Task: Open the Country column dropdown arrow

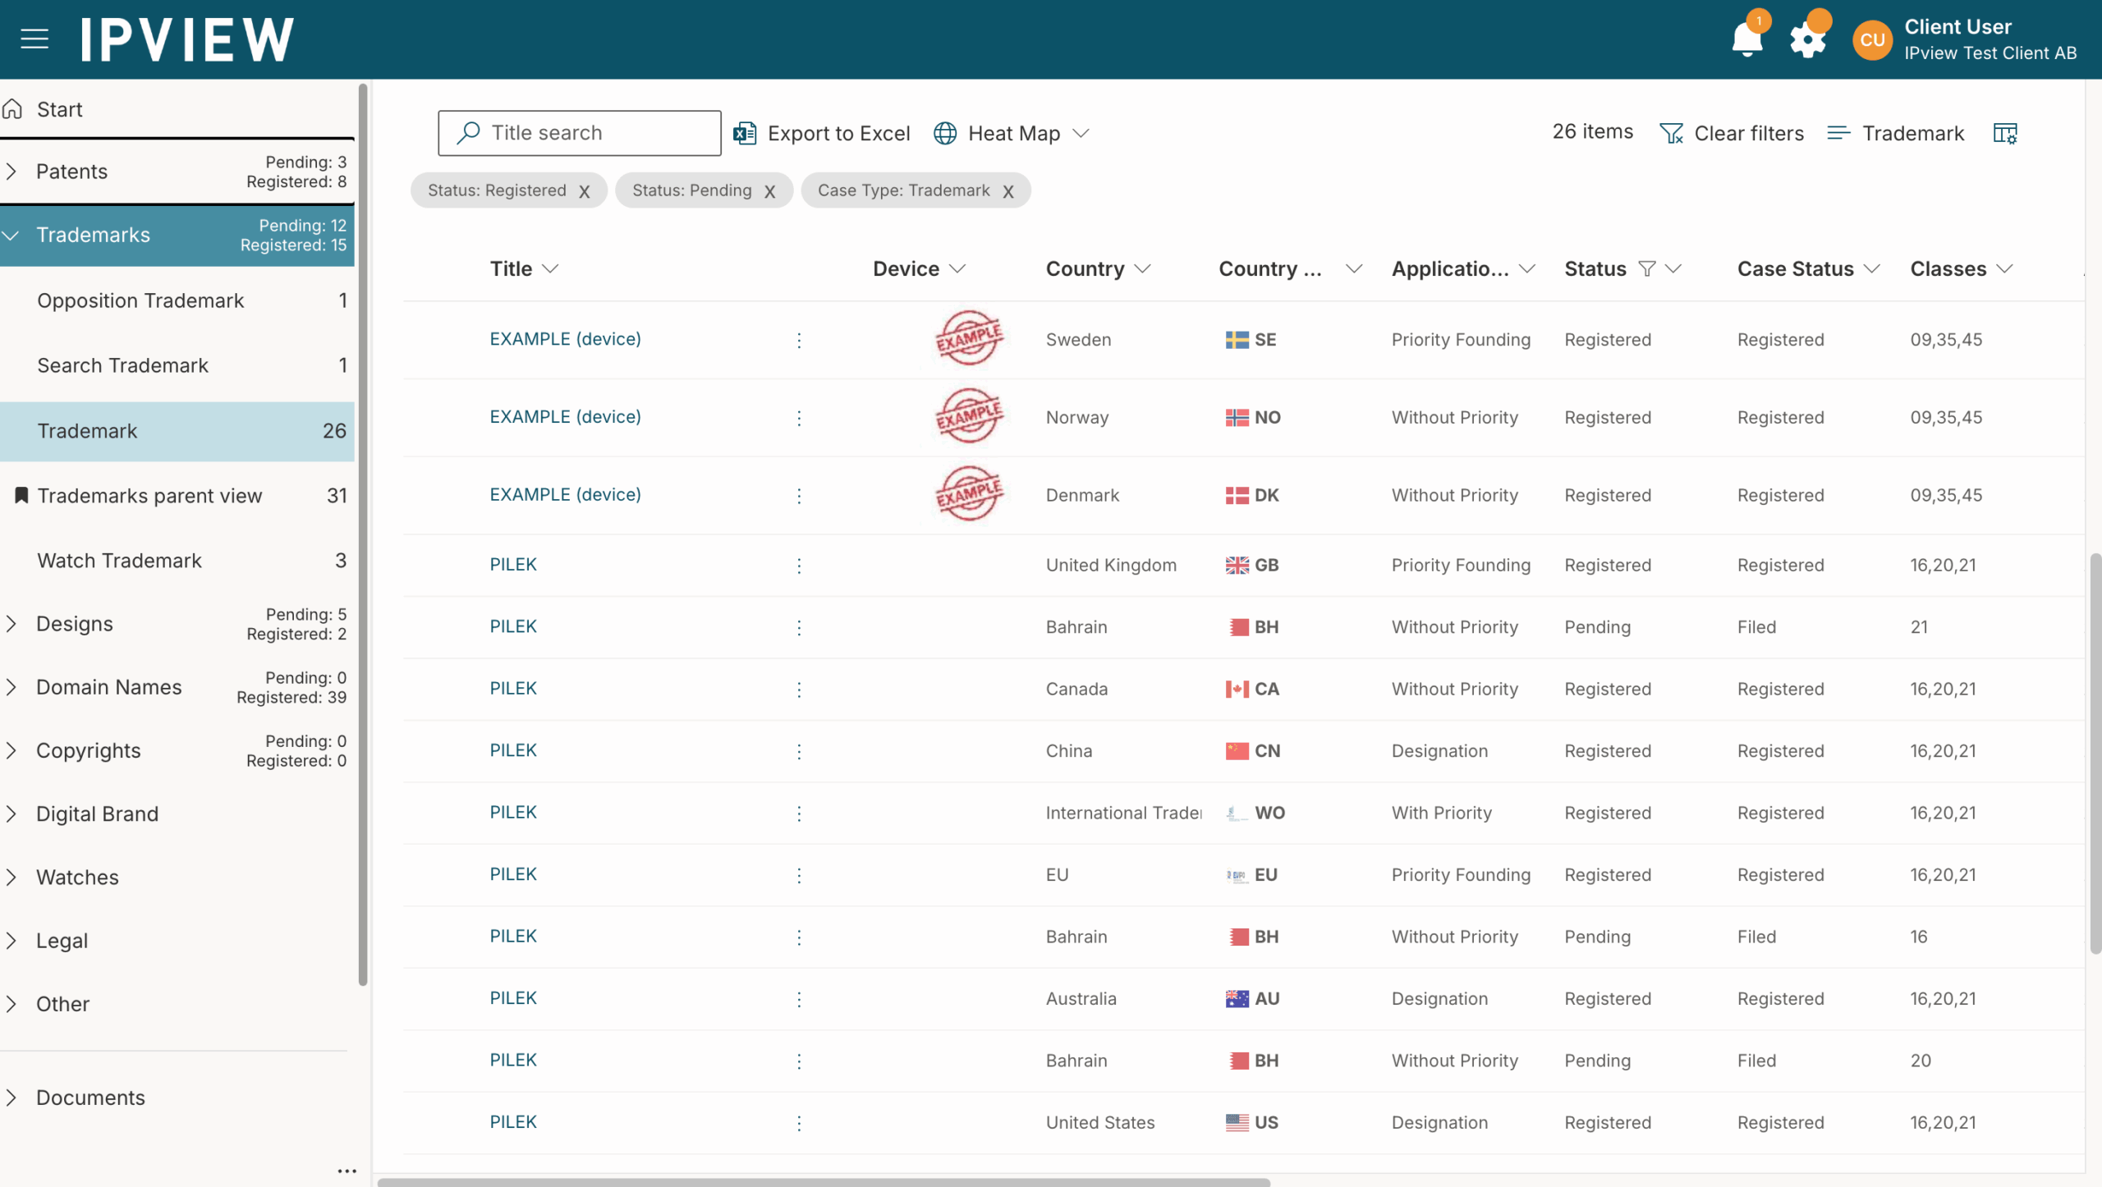Action: pos(1143,268)
